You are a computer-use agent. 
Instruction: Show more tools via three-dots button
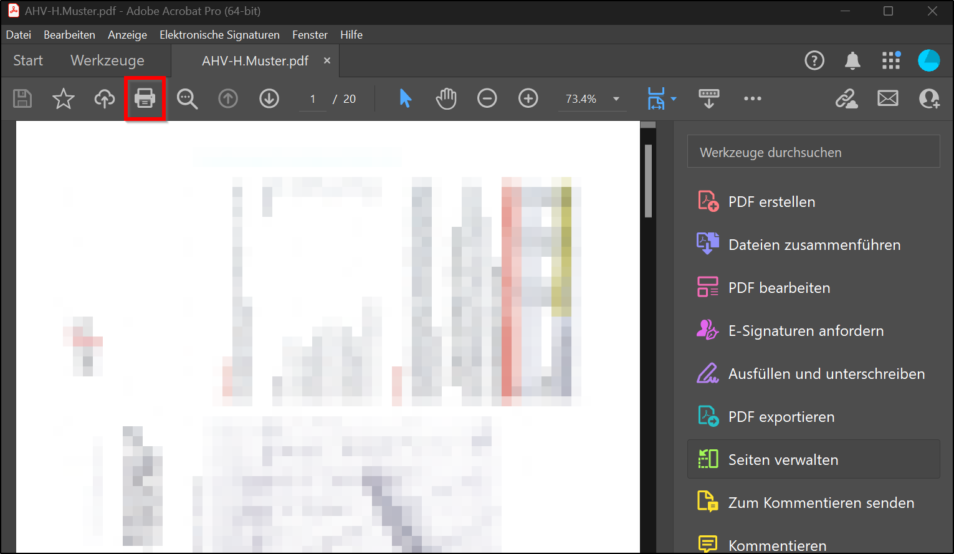(x=752, y=98)
